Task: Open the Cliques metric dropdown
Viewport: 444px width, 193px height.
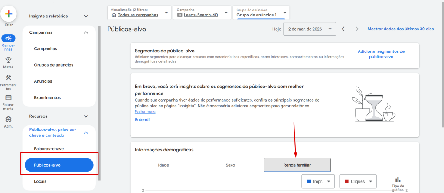Action: [358, 181]
